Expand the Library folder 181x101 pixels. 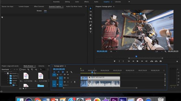point(8,78)
